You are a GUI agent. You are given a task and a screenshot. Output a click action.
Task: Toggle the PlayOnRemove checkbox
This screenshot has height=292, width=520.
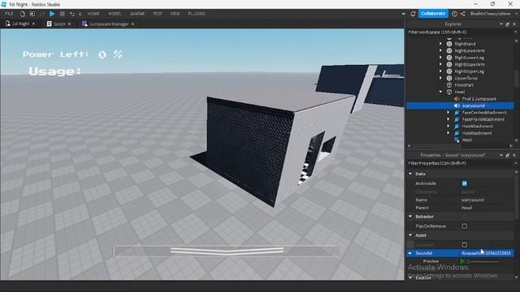[x=465, y=226]
